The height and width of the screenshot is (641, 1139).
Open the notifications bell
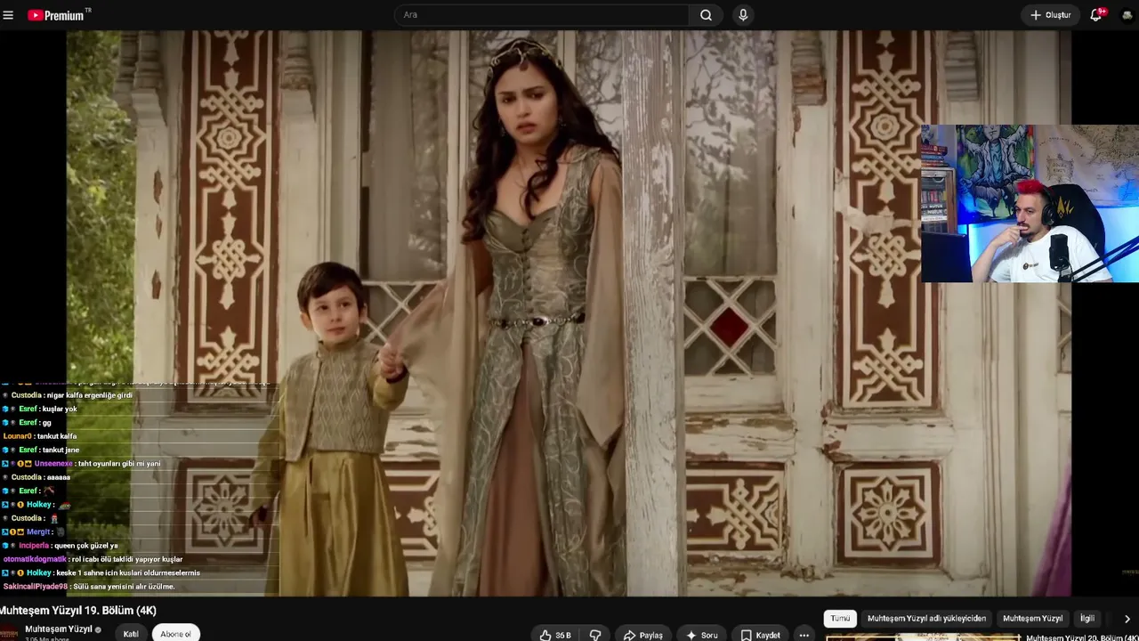[x=1096, y=15]
